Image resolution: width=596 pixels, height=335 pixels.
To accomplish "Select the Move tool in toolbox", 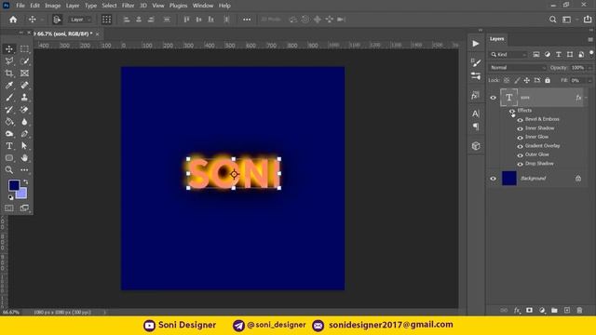I will point(9,49).
